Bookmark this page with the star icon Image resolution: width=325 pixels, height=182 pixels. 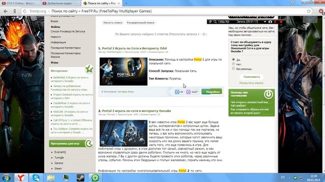point(309,11)
